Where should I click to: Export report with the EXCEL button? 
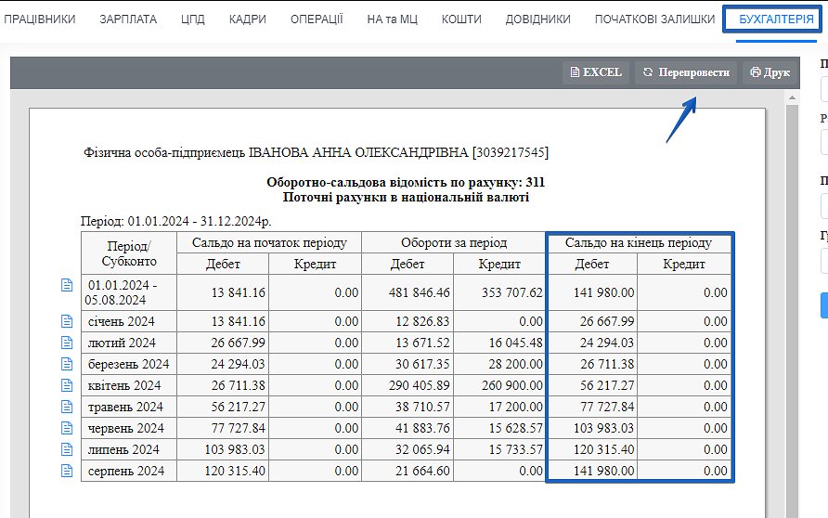click(x=596, y=72)
